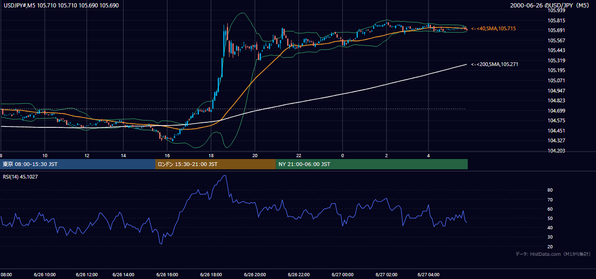Viewport: 596px width, 279px height.
Task: Click RSI axis level 30
Action: (550, 237)
